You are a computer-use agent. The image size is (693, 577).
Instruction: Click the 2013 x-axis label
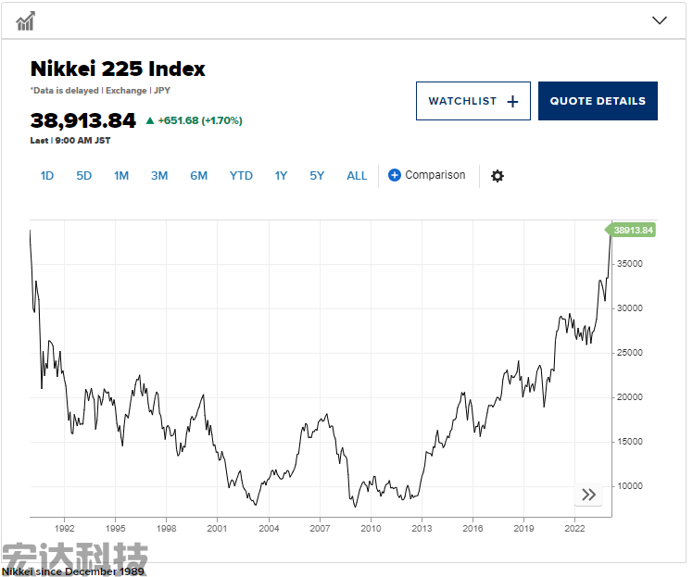coord(422,528)
